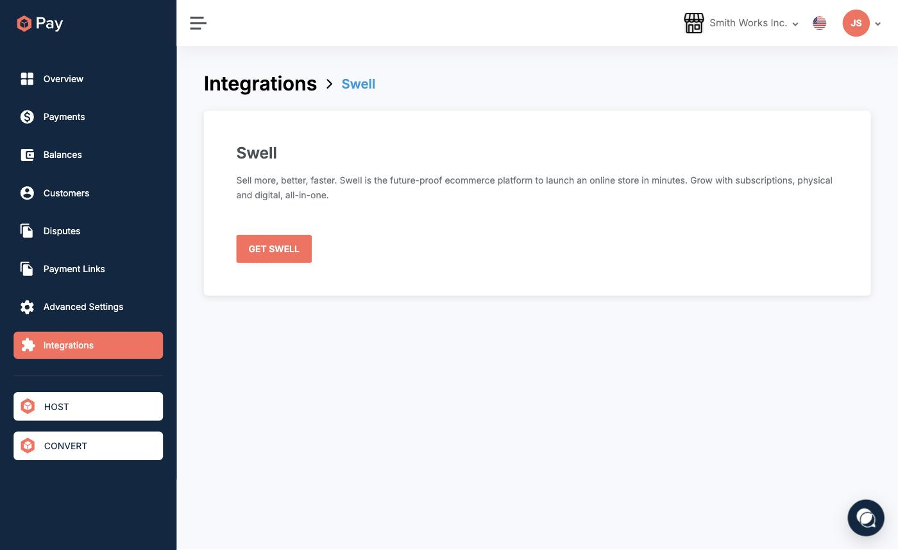Expand the Smith Works Inc. dropdown

(x=754, y=23)
